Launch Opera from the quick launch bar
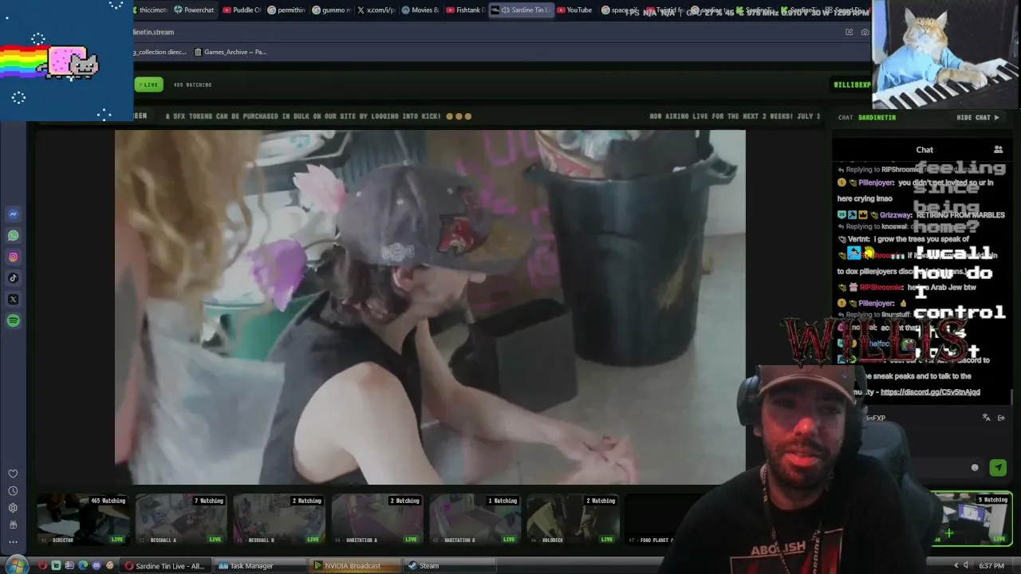Viewport: 1021px width, 574px height. coord(43,566)
